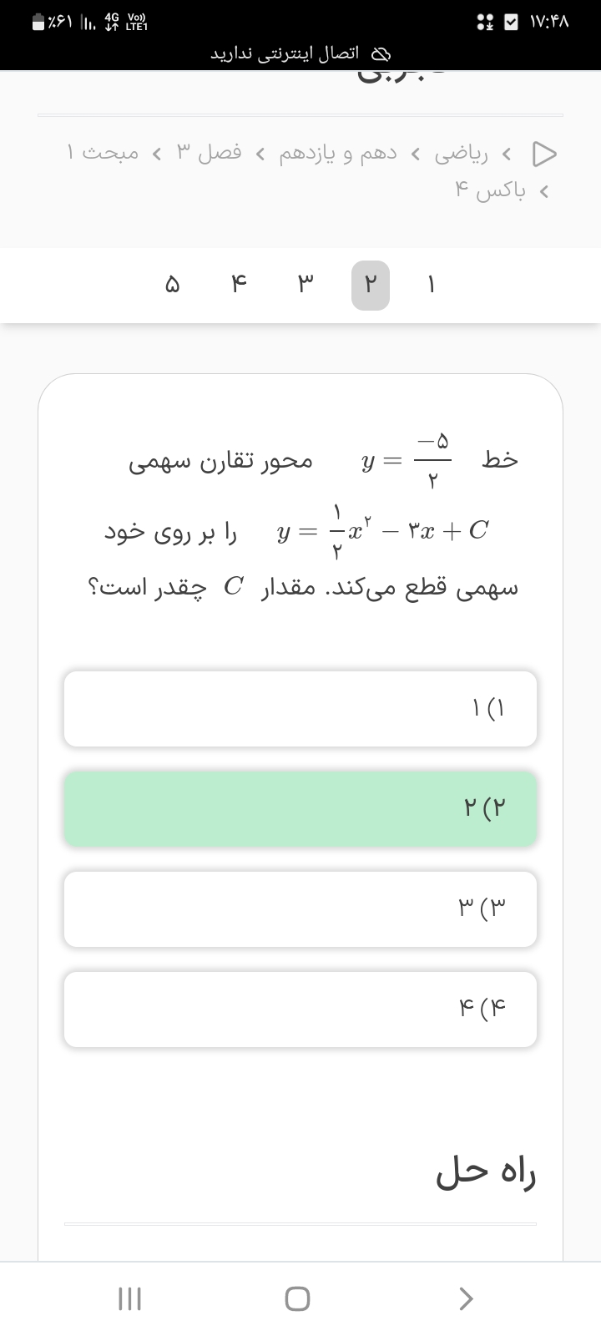Select answer option ۱) ۱
The height and width of the screenshot is (1336, 601).
click(300, 709)
